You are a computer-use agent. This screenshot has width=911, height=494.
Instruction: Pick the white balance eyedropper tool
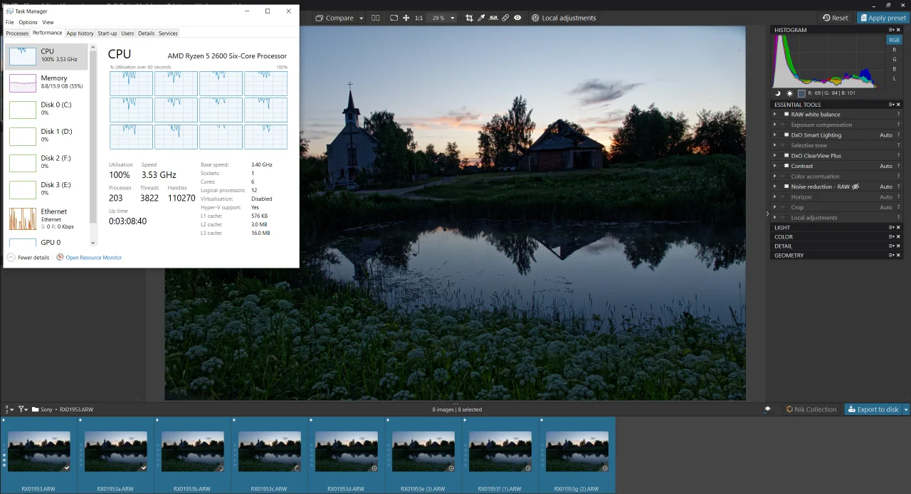(x=481, y=18)
